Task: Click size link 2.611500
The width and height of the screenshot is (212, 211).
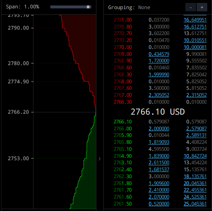Action: (159, 162)
